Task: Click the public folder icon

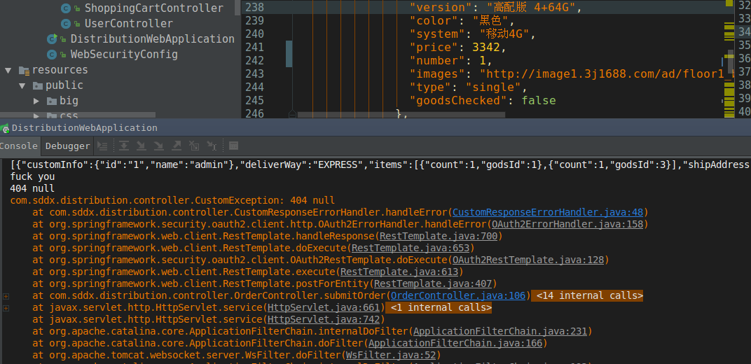Action: [38, 85]
